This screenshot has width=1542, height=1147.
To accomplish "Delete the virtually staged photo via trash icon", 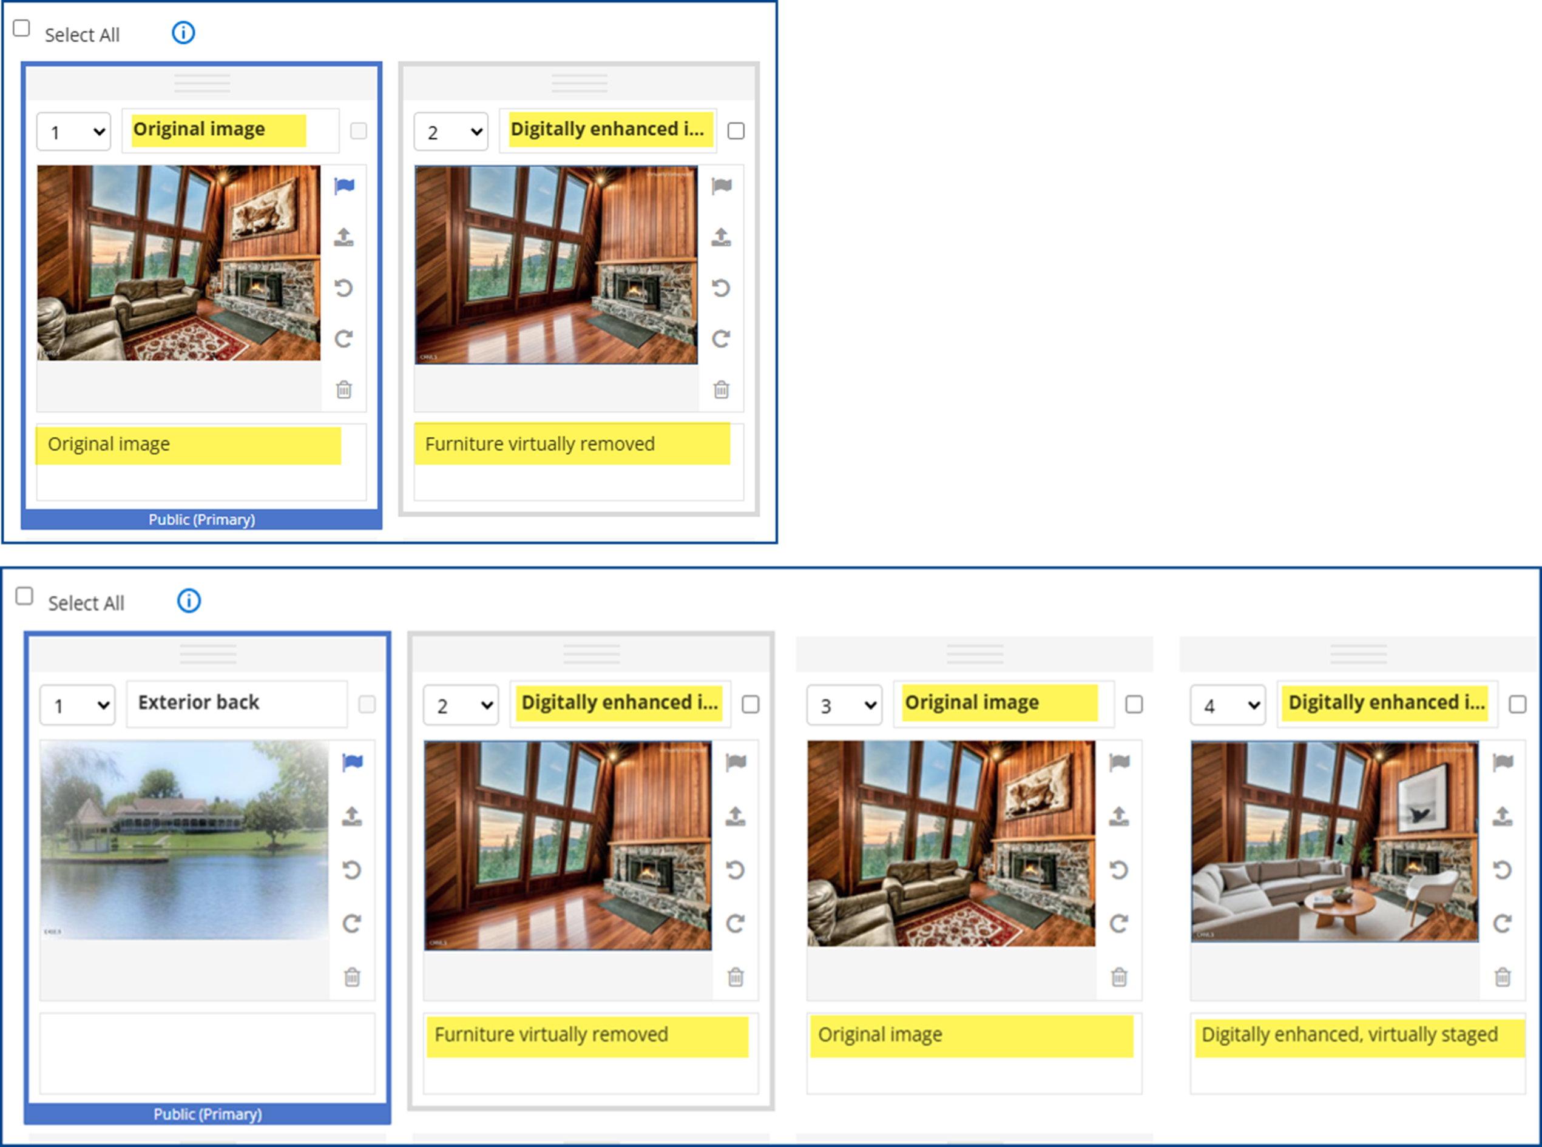I will (1503, 977).
